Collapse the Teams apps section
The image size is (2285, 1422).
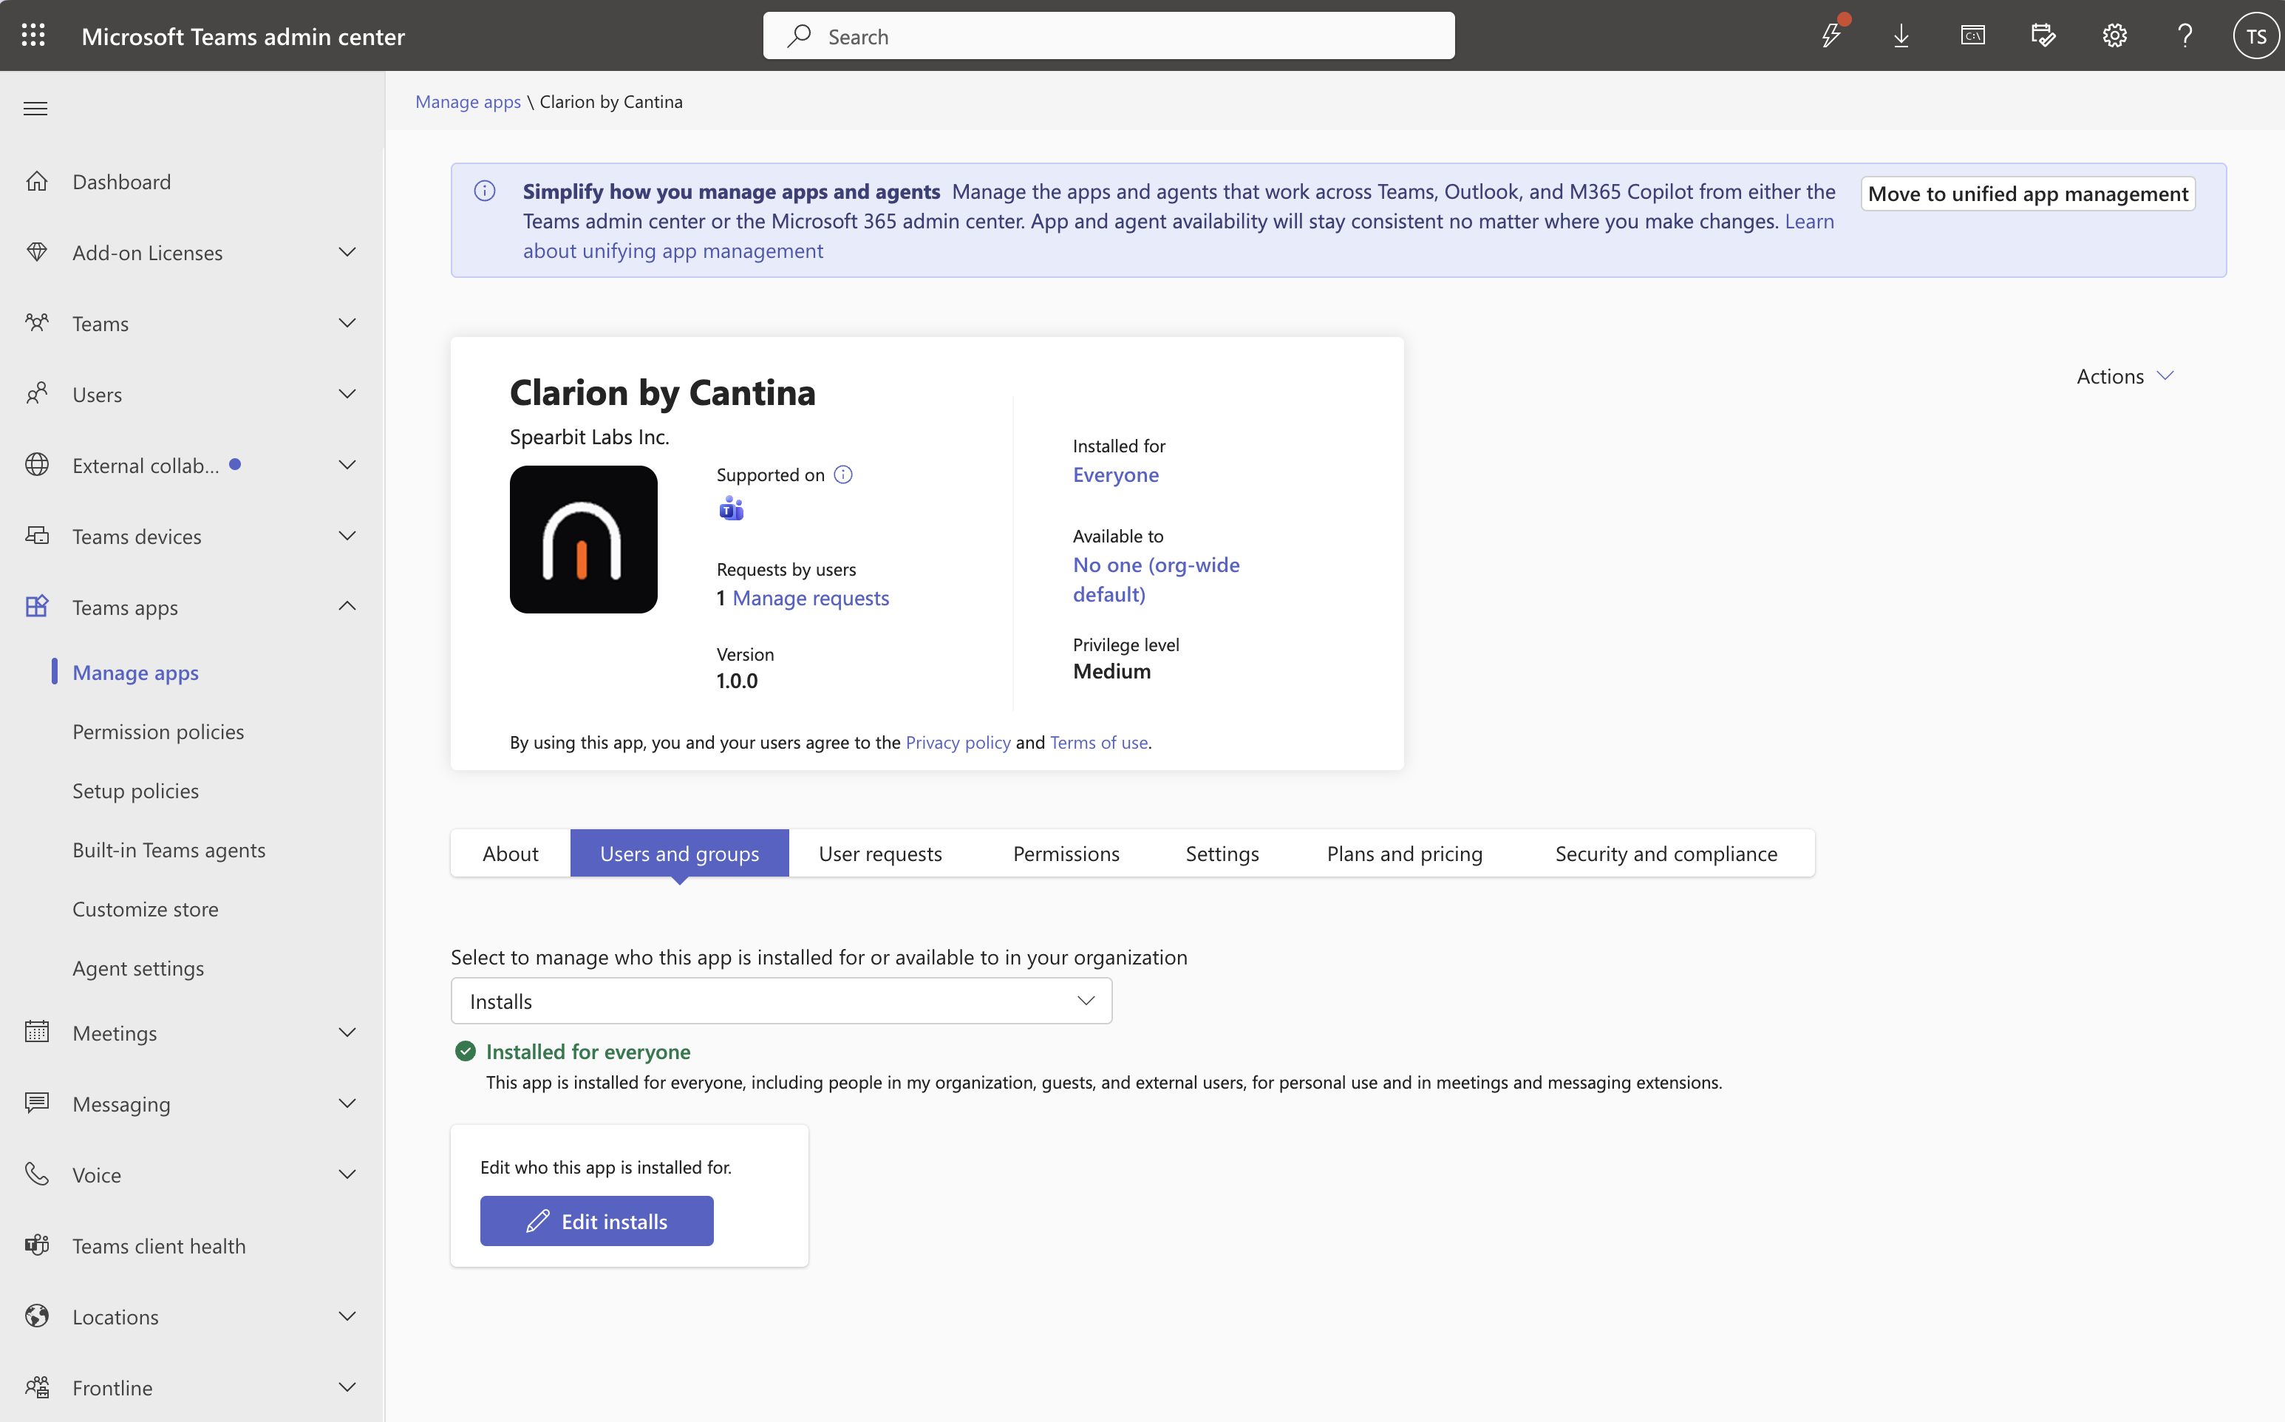347,607
